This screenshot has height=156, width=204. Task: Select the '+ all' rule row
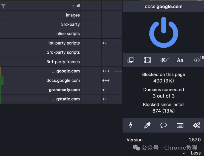[x=40, y=6]
